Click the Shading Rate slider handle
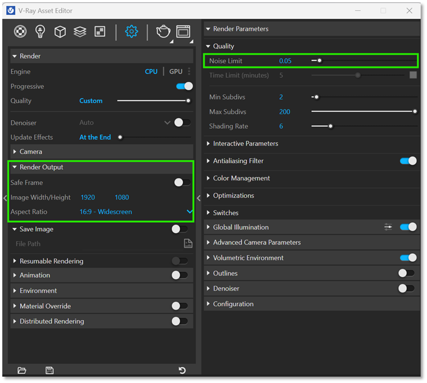The width and height of the screenshot is (427, 383). tap(330, 126)
